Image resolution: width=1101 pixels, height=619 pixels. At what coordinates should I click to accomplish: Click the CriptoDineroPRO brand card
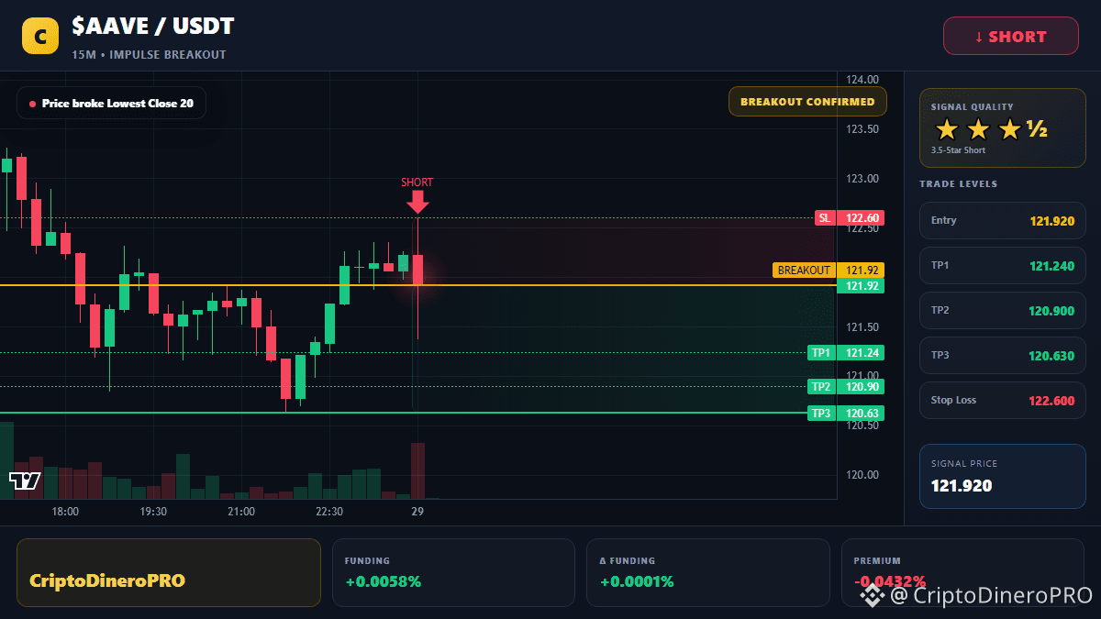point(169,572)
